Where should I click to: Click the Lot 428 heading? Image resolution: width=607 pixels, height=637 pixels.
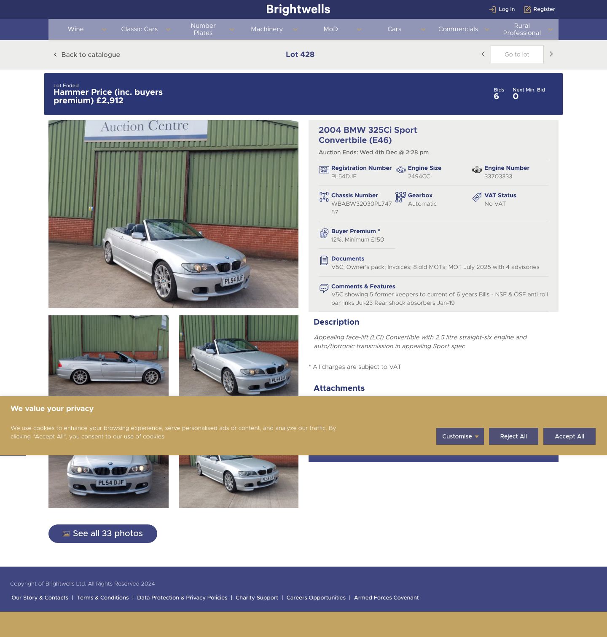[300, 54]
